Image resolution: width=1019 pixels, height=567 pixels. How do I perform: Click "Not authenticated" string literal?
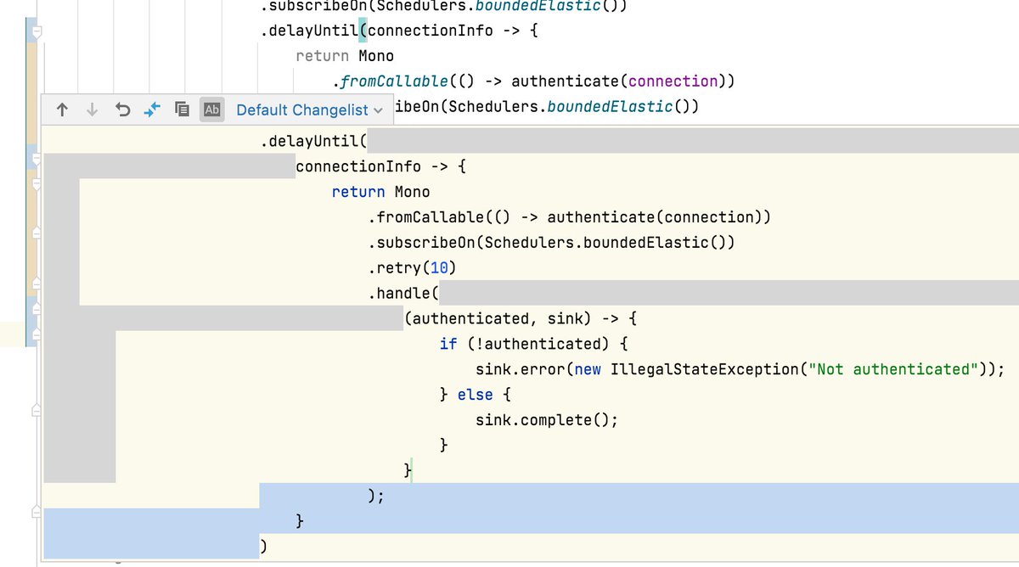point(898,369)
